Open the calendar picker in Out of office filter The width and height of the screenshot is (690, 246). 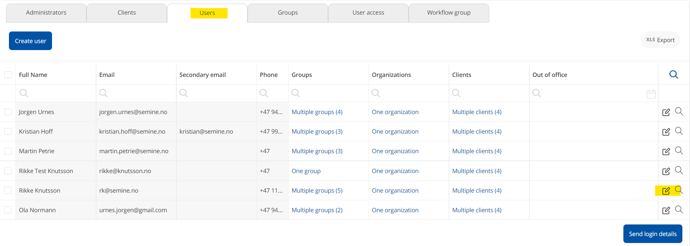point(651,94)
